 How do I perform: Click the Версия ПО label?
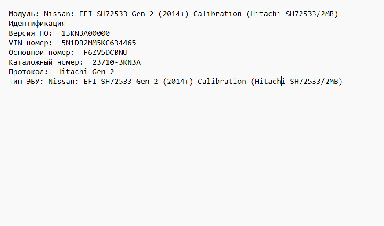tap(31, 33)
